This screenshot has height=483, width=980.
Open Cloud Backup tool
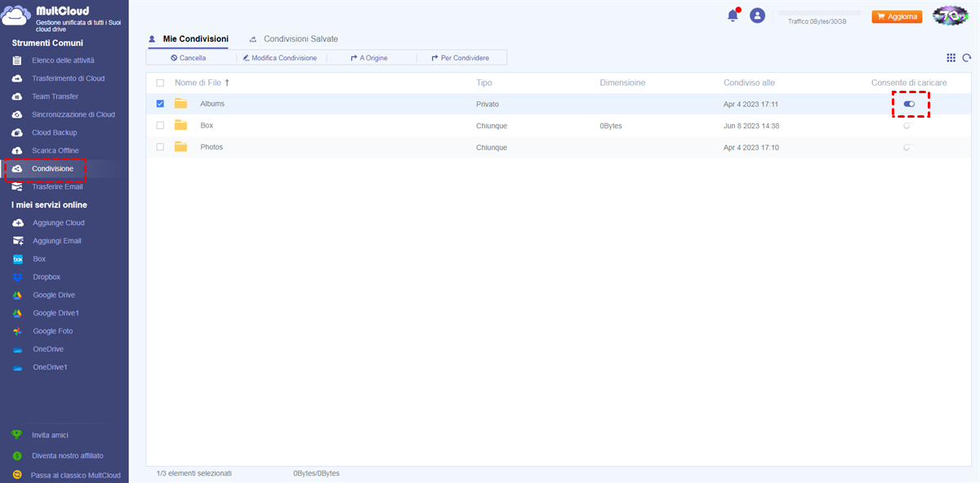click(x=54, y=132)
